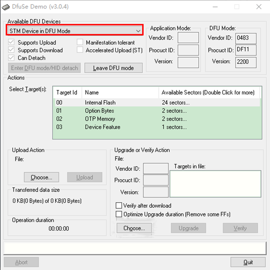The width and height of the screenshot is (270, 270).
Task: Click DFU Mode Procuct ID field DF11
Action: click(x=246, y=50)
